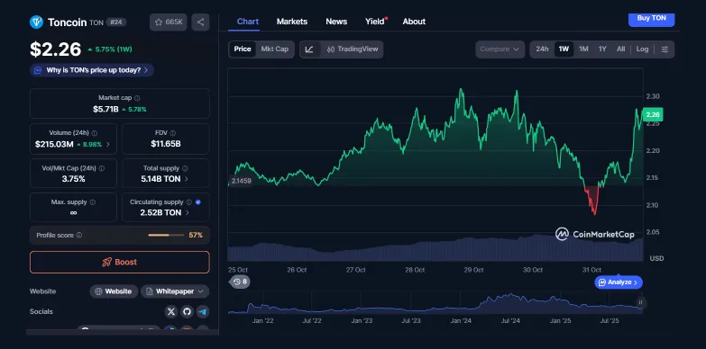Open Profile score info icon
This screenshot has width=706, height=349.
[x=78, y=236]
